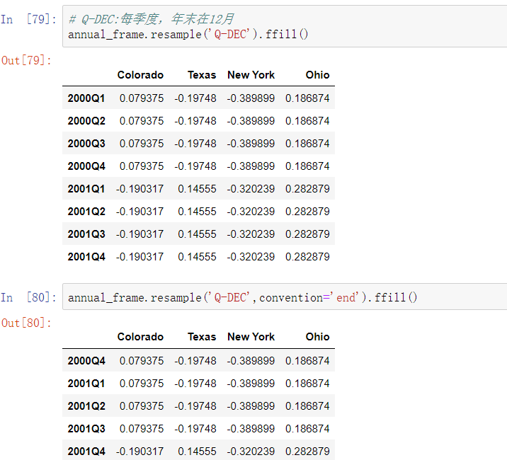Click Colorado column header in Out[80] table
Viewport: 507px width, 460px height.
click(x=140, y=337)
